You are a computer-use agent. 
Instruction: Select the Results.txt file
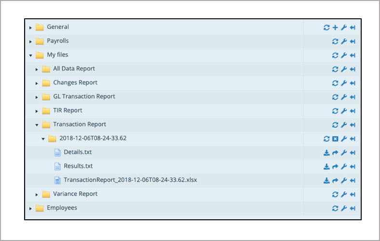(78, 166)
